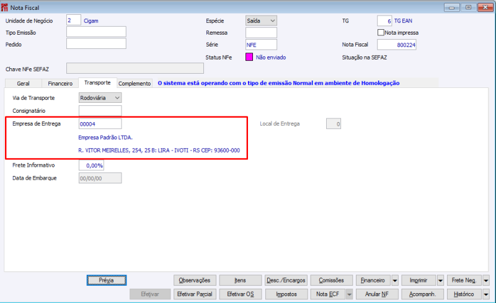Viewport: 496px width, 303px height.
Task: Click the magenta Status NFe color indicator
Action: coord(249,57)
